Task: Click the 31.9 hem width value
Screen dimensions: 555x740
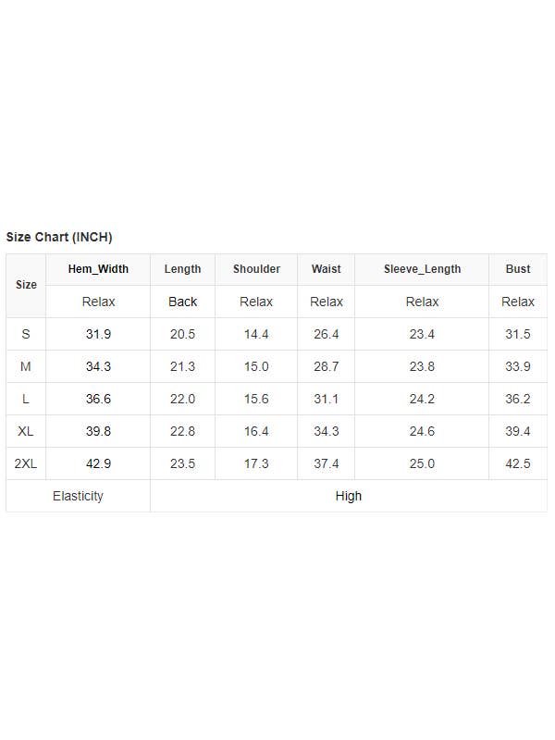Action: [98, 334]
